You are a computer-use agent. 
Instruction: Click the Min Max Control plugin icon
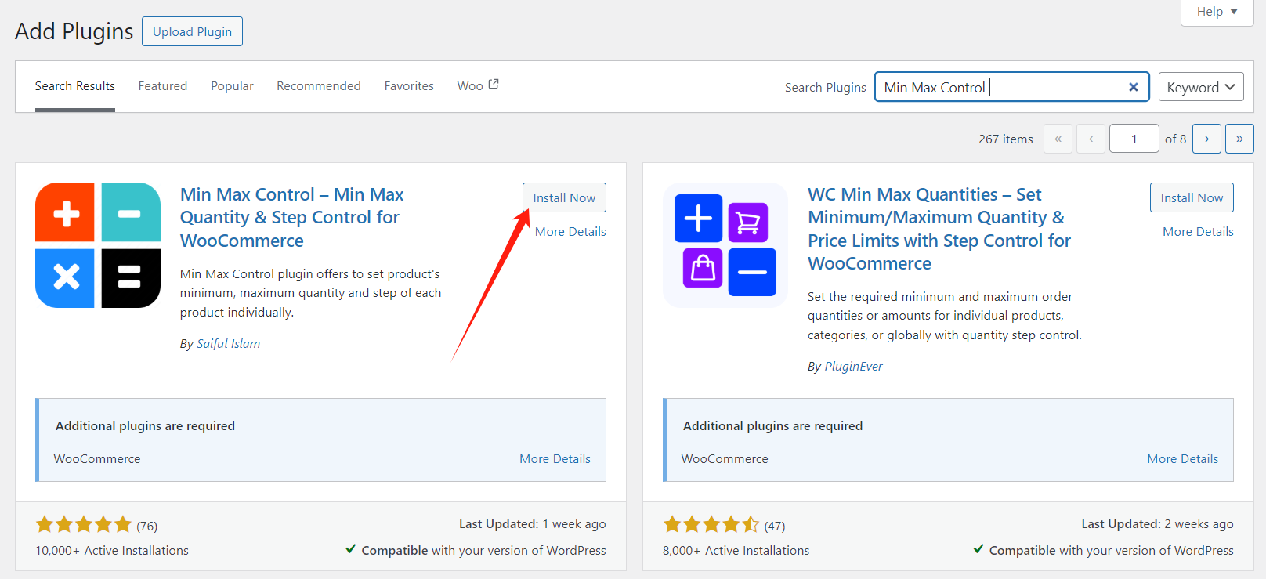click(98, 245)
